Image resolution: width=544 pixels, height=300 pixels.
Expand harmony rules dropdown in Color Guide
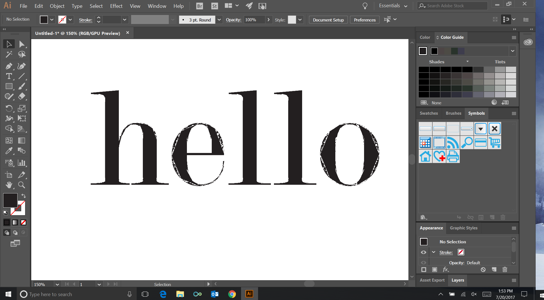pyautogui.click(x=512, y=51)
